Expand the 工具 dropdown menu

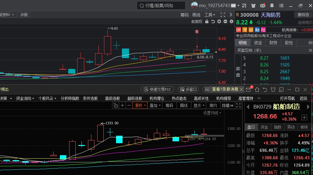(x=210, y=15)
